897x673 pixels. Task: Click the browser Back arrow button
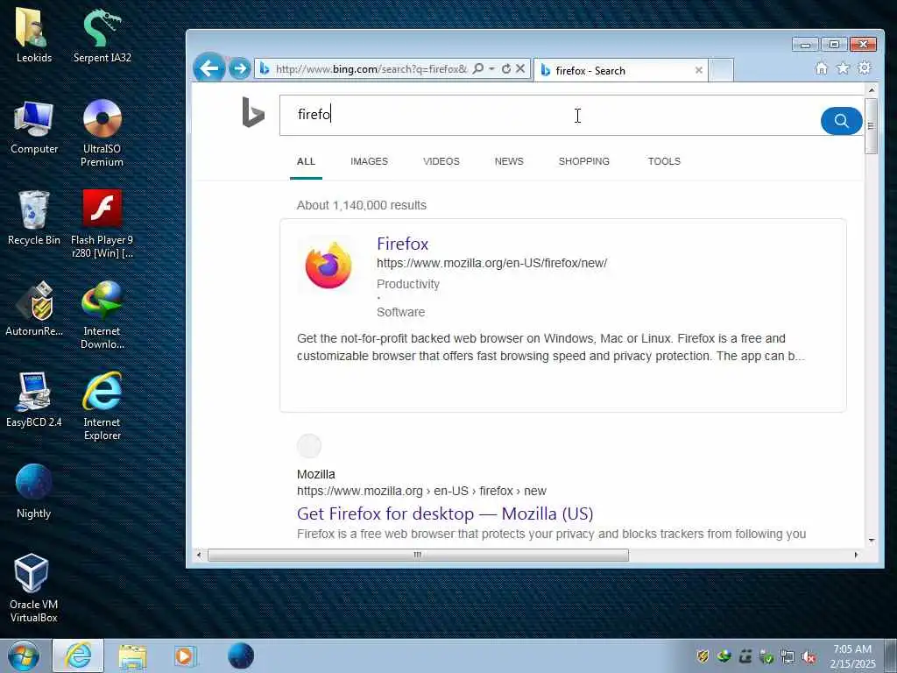[x=208, y=68]
